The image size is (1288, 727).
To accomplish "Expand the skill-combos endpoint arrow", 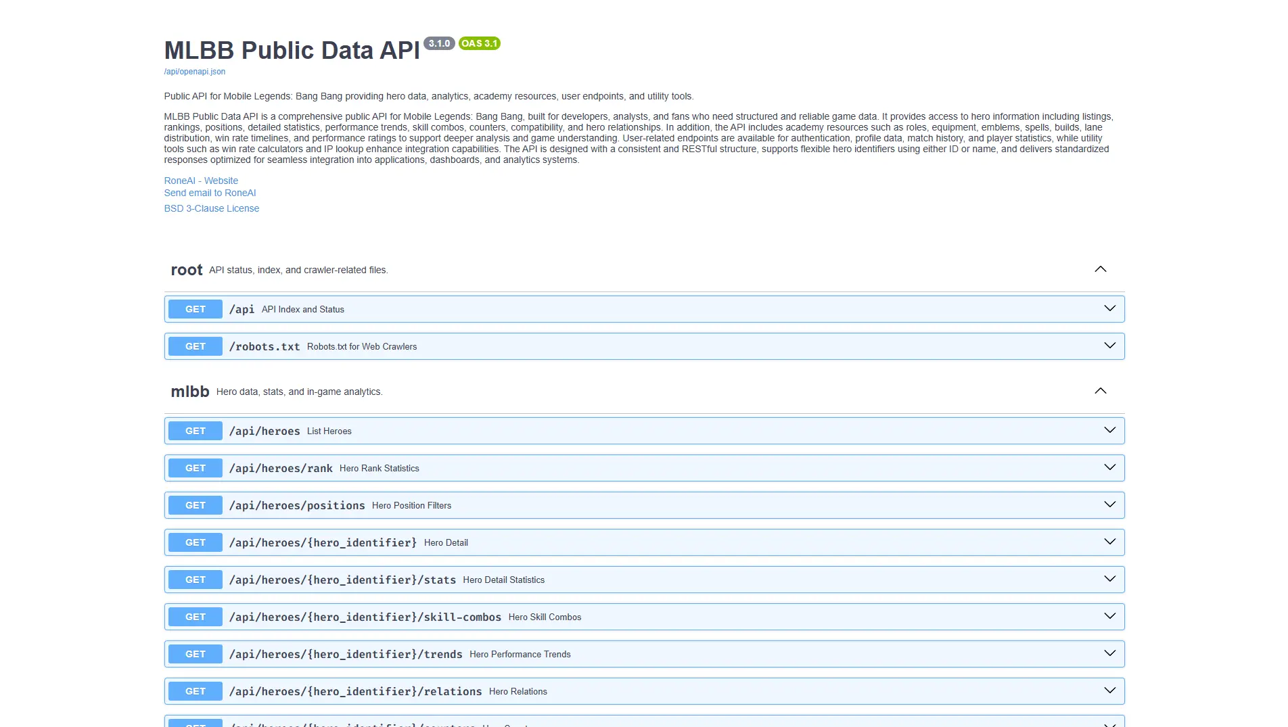I will [1110, 616].
